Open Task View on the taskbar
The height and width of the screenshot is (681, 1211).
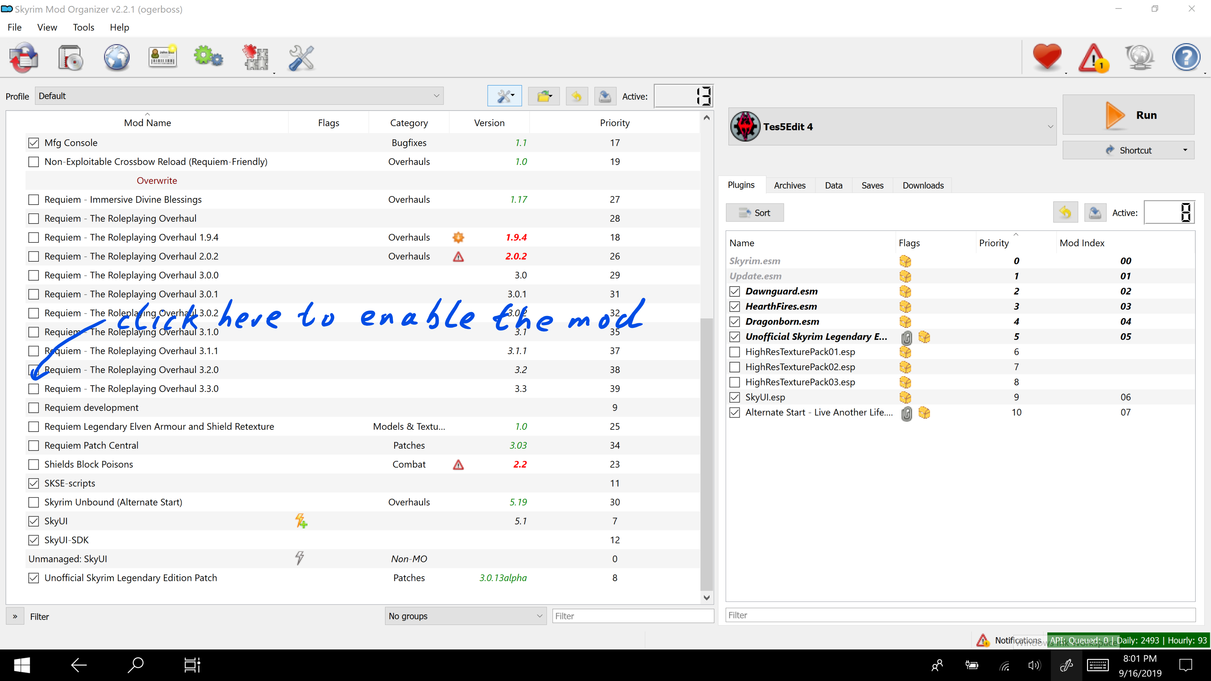[x=192, y=665]
